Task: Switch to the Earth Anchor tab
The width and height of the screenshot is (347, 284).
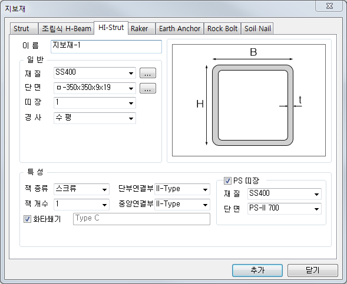Action: coord(180,28)
